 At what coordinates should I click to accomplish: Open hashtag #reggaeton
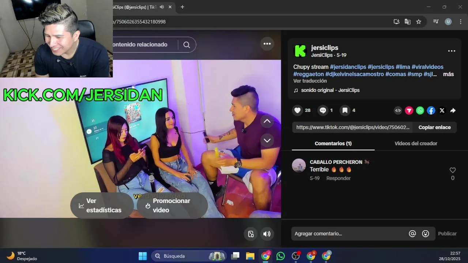click(309, 74)
